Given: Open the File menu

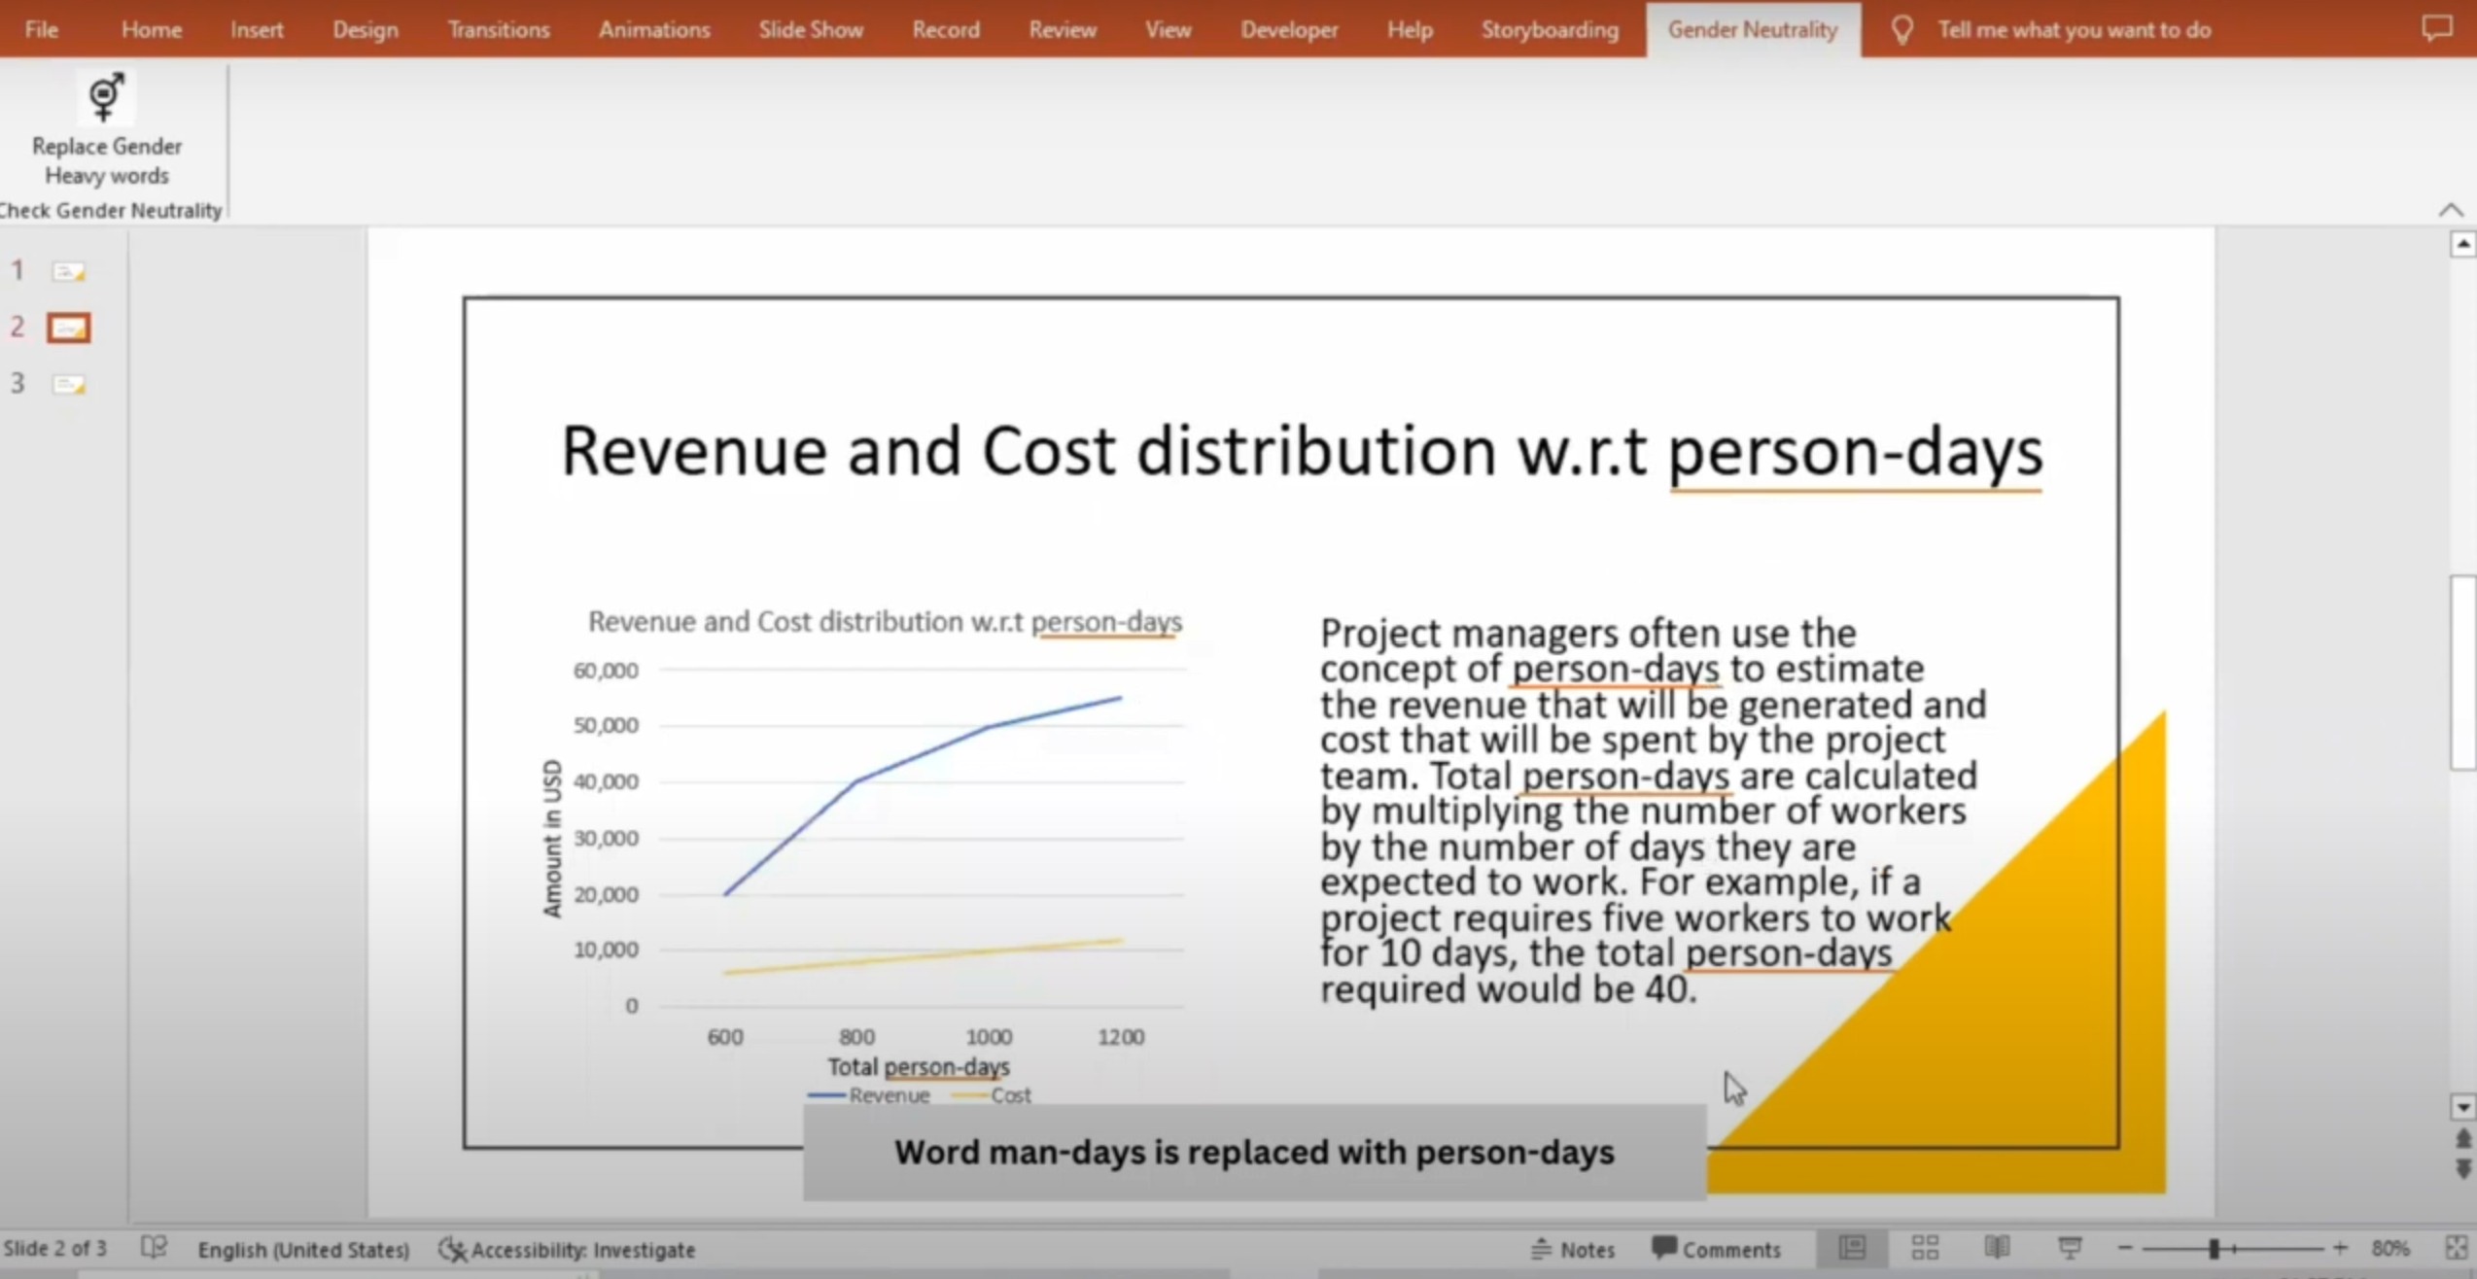Looking at the screenshot, I should [41, 29].
